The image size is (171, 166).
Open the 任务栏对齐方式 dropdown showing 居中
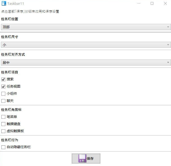tap(86, 62)
